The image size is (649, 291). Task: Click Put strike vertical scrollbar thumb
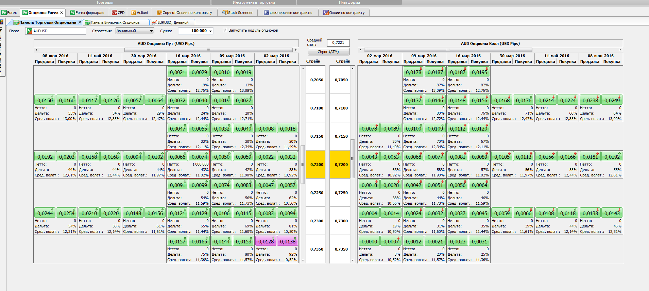[x=303, y=164]
